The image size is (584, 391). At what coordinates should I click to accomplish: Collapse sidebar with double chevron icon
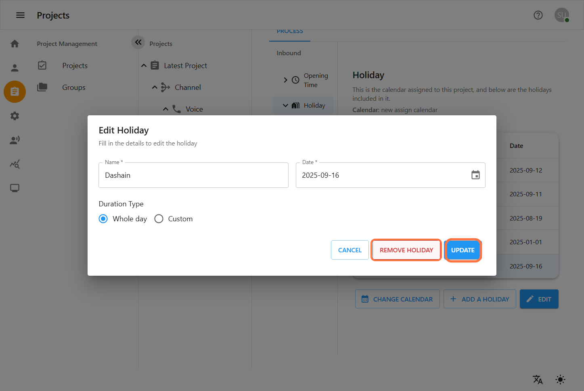pos(138,42)
